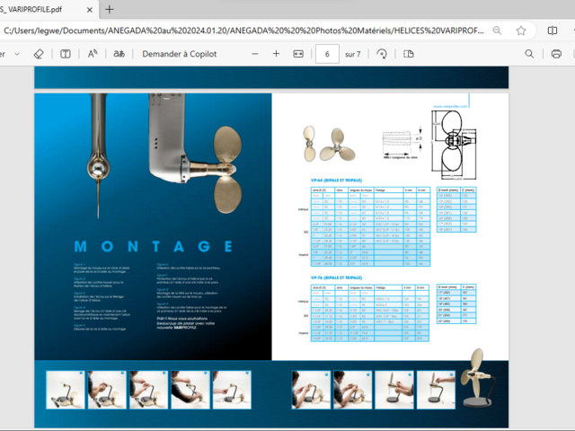Click the address bar with file path

[x=243, y=31]
